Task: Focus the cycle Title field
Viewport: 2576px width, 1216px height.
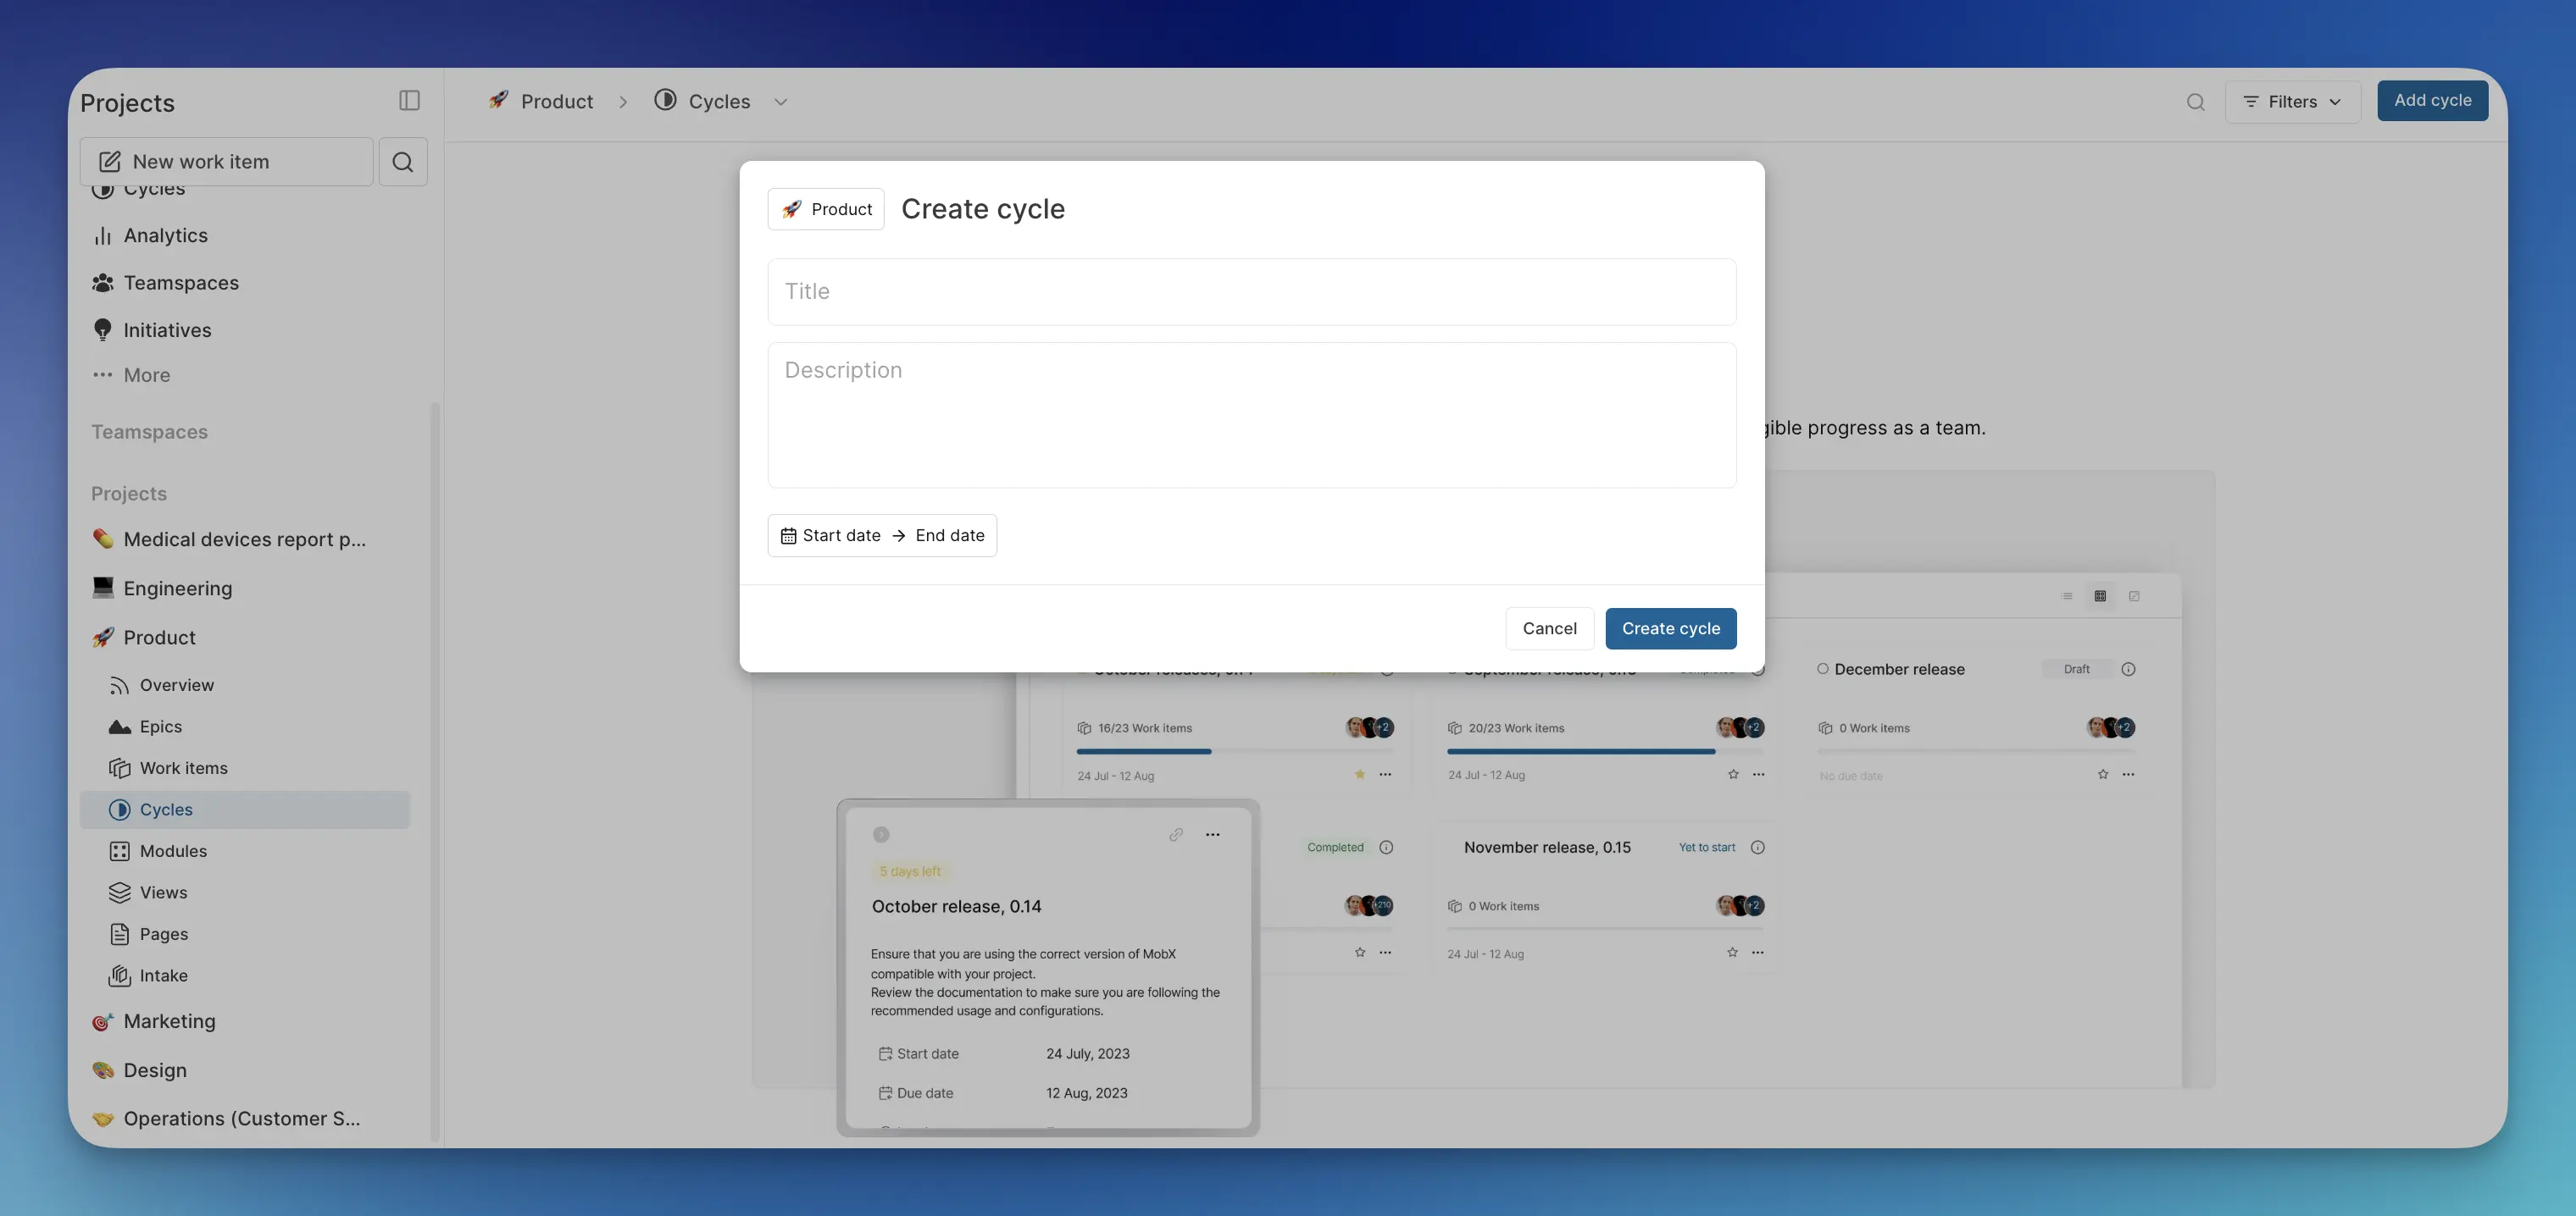Action: click(1252, 292)
